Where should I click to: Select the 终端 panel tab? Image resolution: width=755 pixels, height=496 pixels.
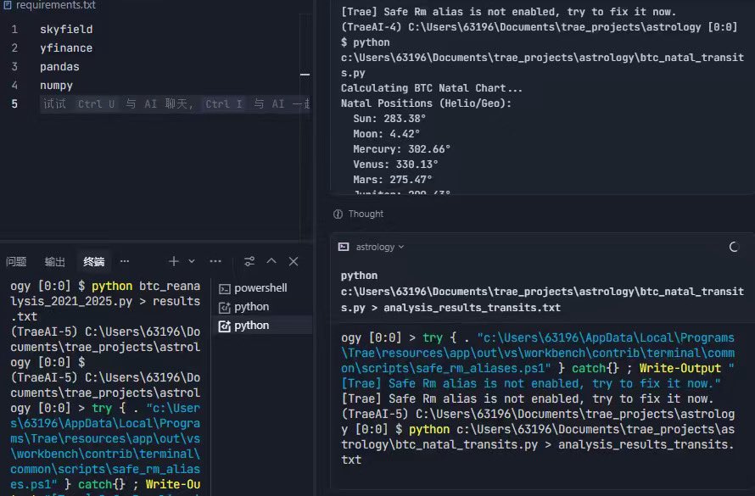pos(93,261)
